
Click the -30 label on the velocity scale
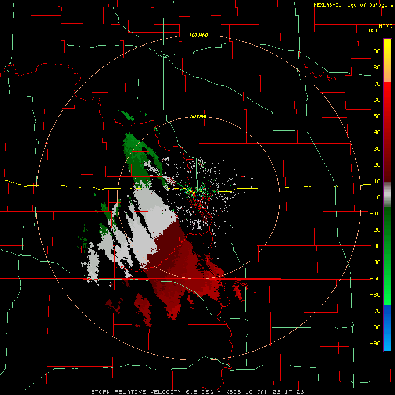pyautogui.click(x=375, y=246)
